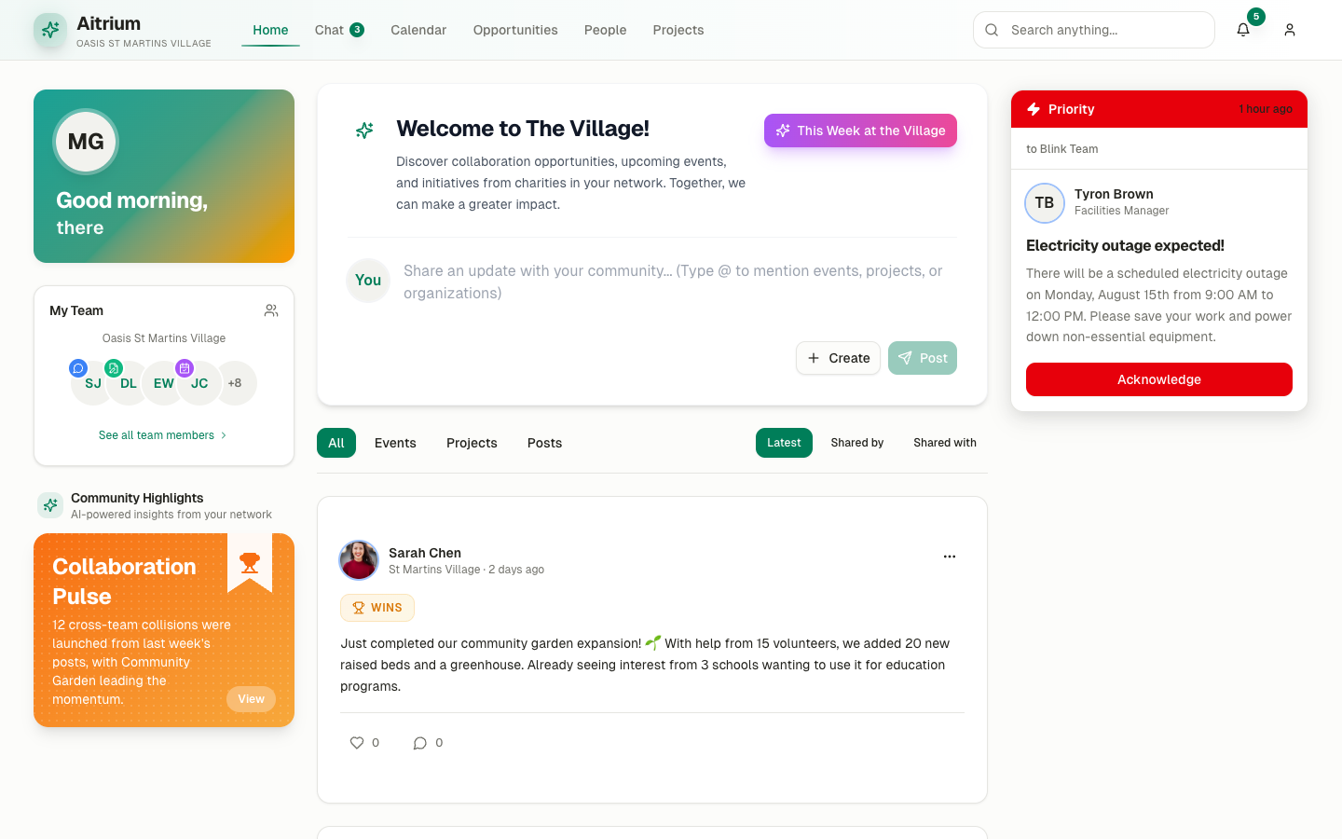The width and height of the screenshot is (1342, 839).
Task: Expand the +8 more team members
Action: [x=235, y=383]
